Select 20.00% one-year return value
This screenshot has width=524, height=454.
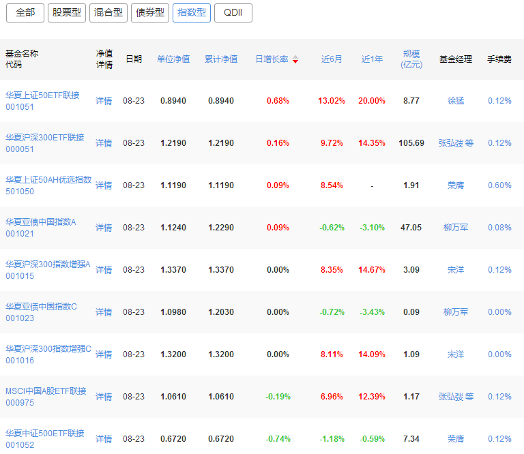[x=372, y=101]
